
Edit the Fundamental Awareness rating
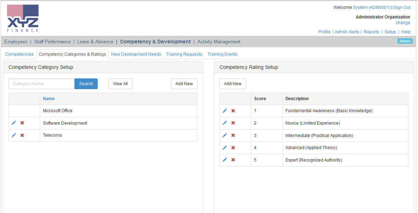[225, 111]
